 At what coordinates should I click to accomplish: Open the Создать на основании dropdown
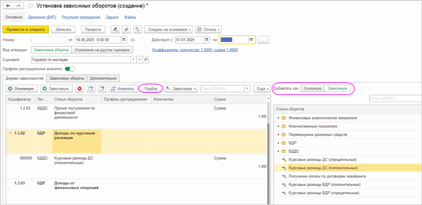pyautogui.click(x=168, y=30)
